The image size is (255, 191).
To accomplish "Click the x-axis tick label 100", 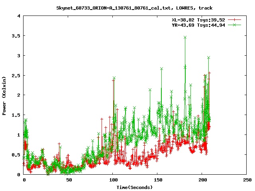I will 113,180.
